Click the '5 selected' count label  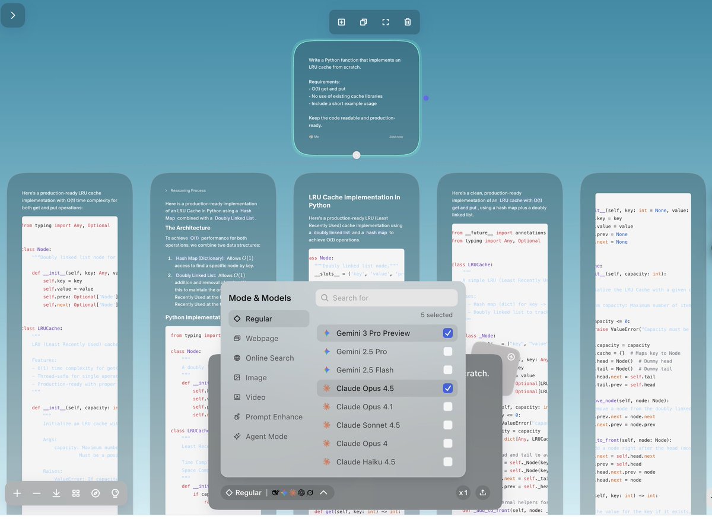point(437,315)
